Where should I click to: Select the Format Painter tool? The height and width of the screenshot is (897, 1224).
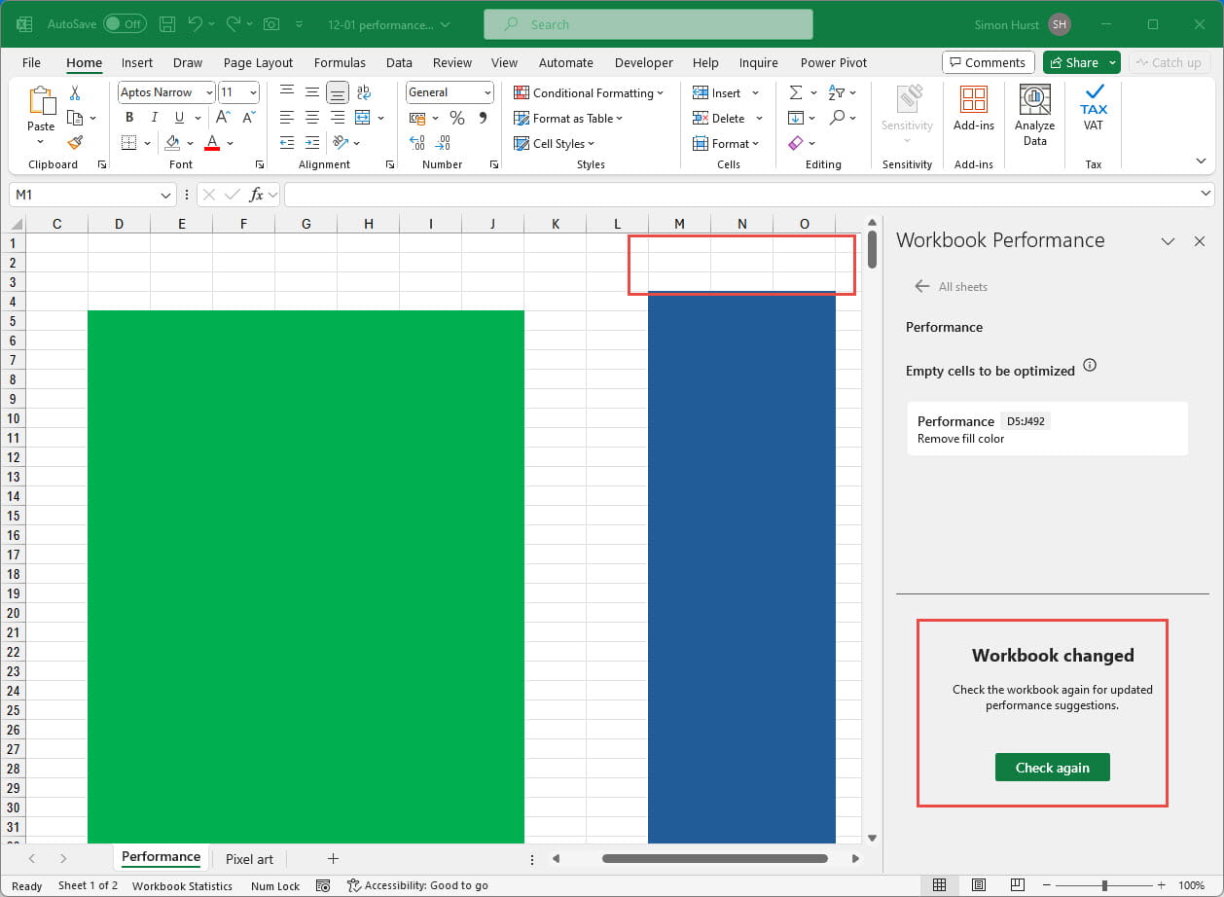pos(75,143)
